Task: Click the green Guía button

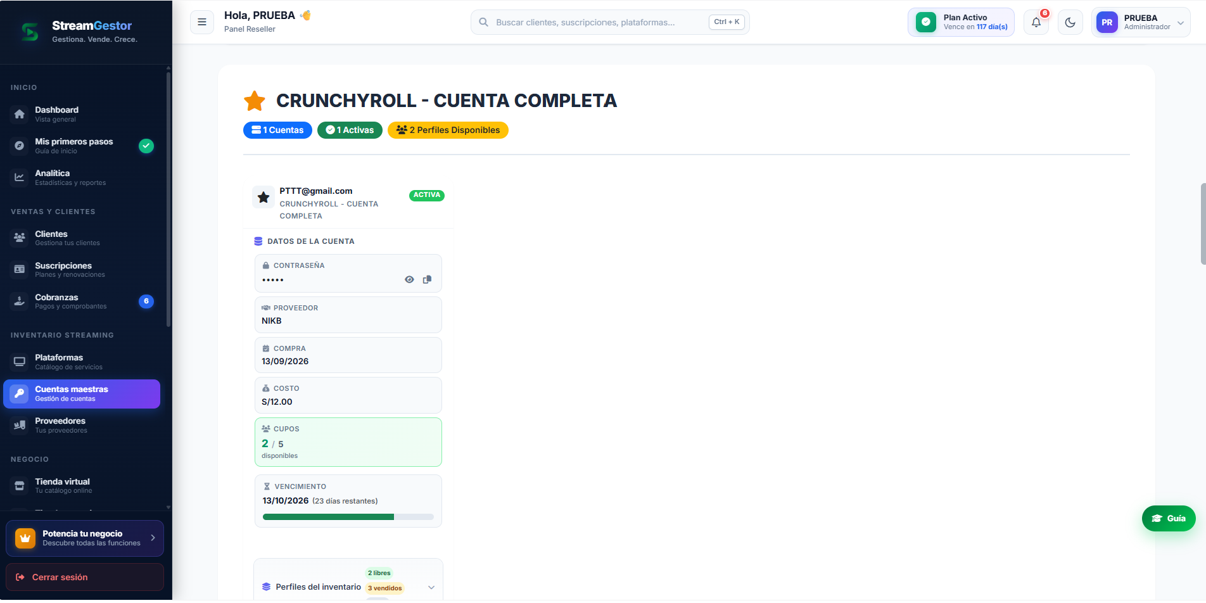Action: [x=1169, y=518]
